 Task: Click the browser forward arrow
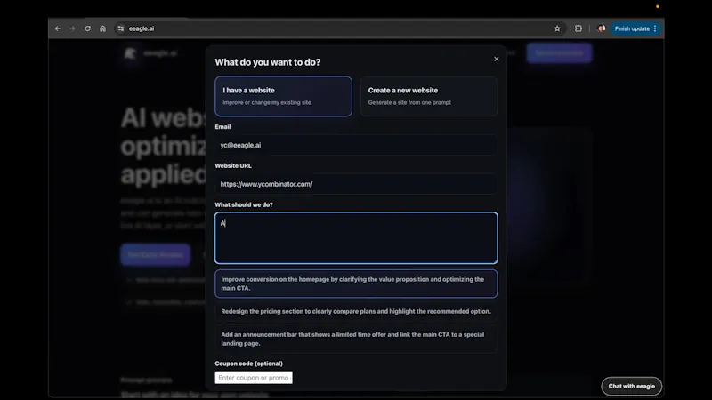point(72,28)
